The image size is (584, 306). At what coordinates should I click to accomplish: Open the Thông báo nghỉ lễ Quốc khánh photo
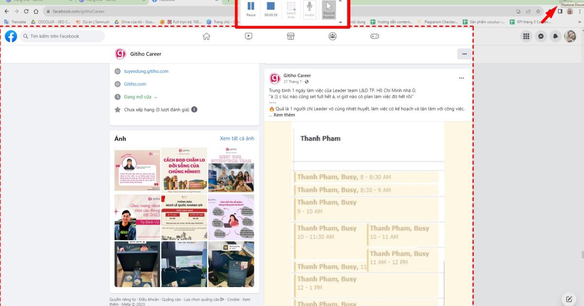(x=184, y=217)
